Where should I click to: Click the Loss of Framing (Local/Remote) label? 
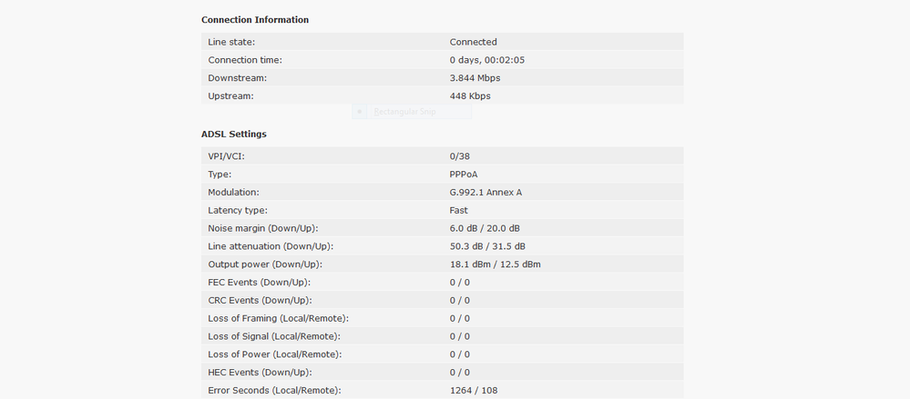[x=278, y=318]
